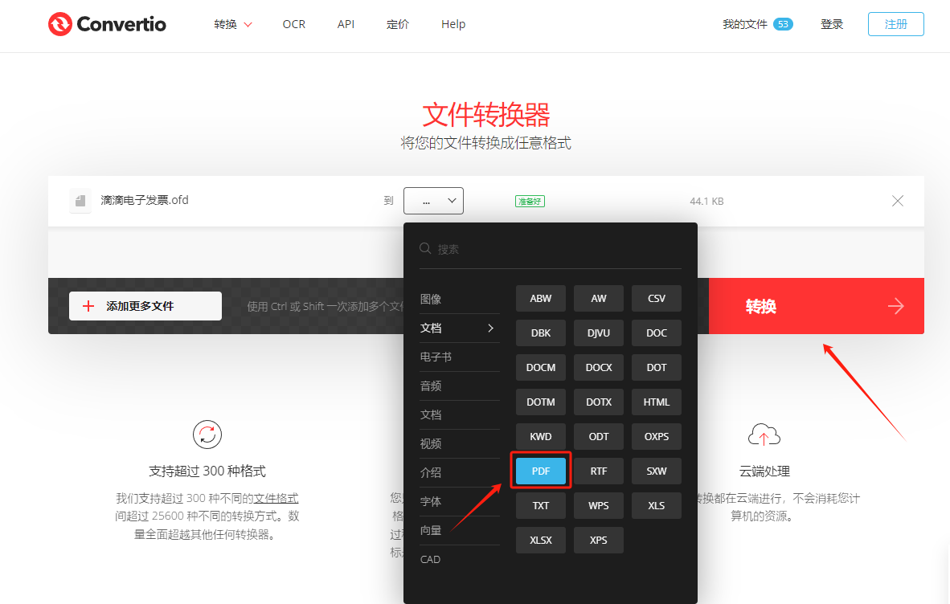
Task: Click the red 转换 convert button
Action: pyautogui.click(x=816, y=306)
